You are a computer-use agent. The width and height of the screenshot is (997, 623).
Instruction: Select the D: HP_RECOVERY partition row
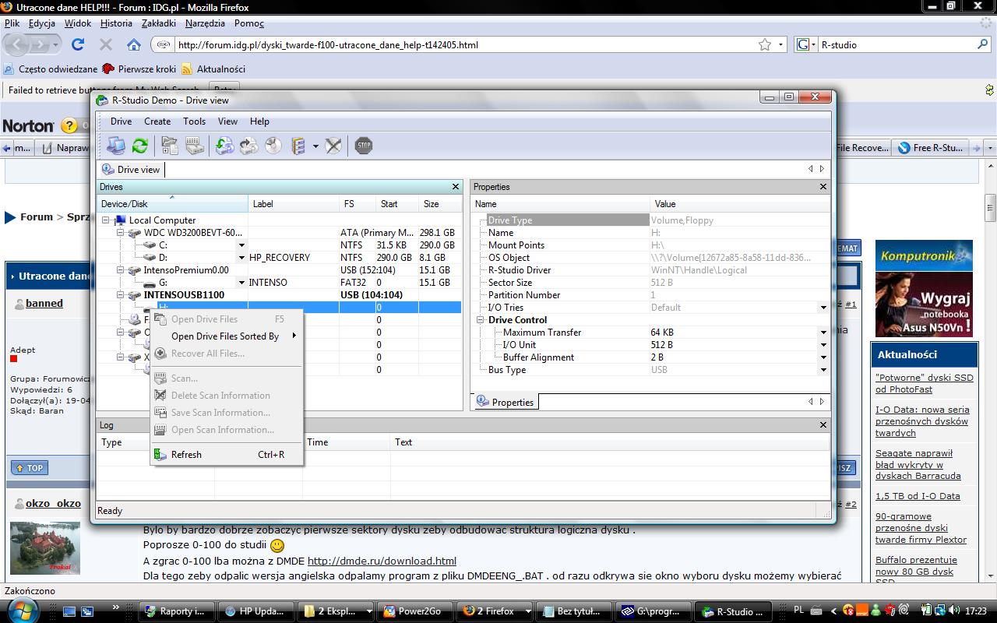280,258
